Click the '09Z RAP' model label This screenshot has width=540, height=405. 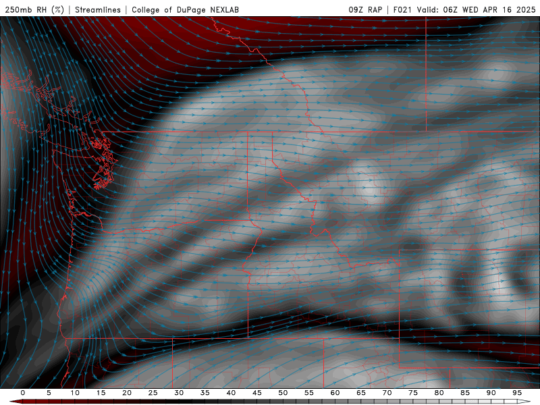(365, 9)
